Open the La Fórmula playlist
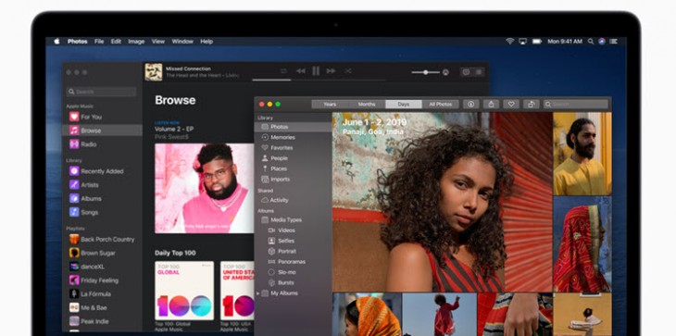 coord(102,294)
